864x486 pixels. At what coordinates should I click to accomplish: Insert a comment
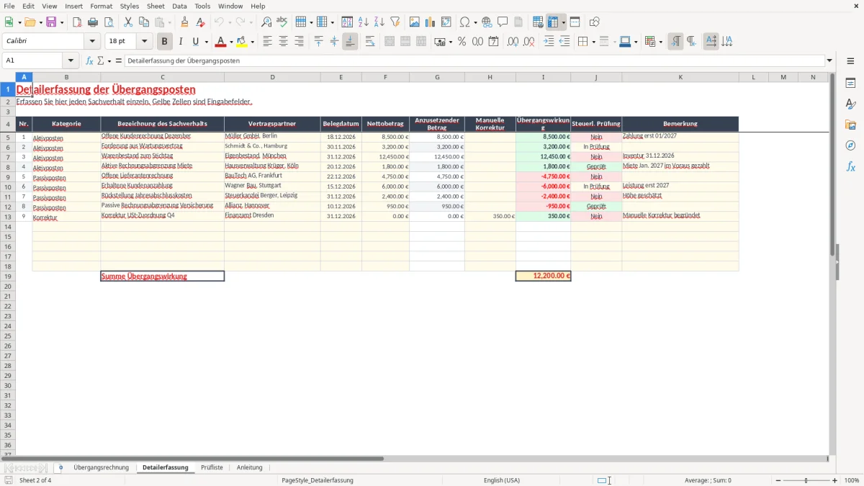click(503, 22)
